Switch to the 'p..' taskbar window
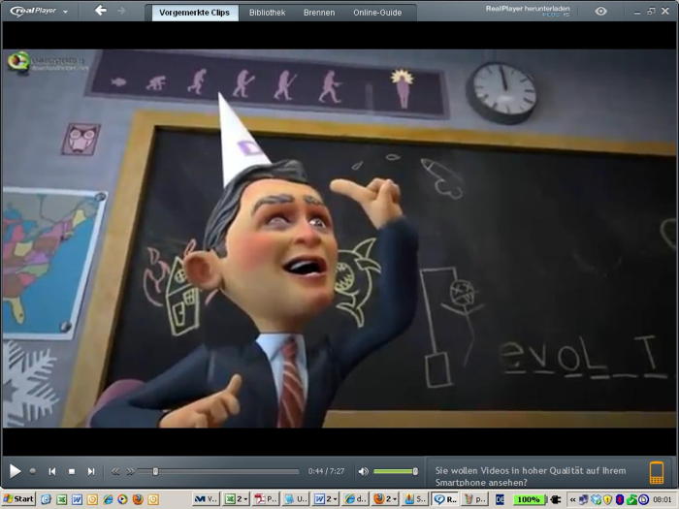 pyautogui.click(x=474, y=499)
